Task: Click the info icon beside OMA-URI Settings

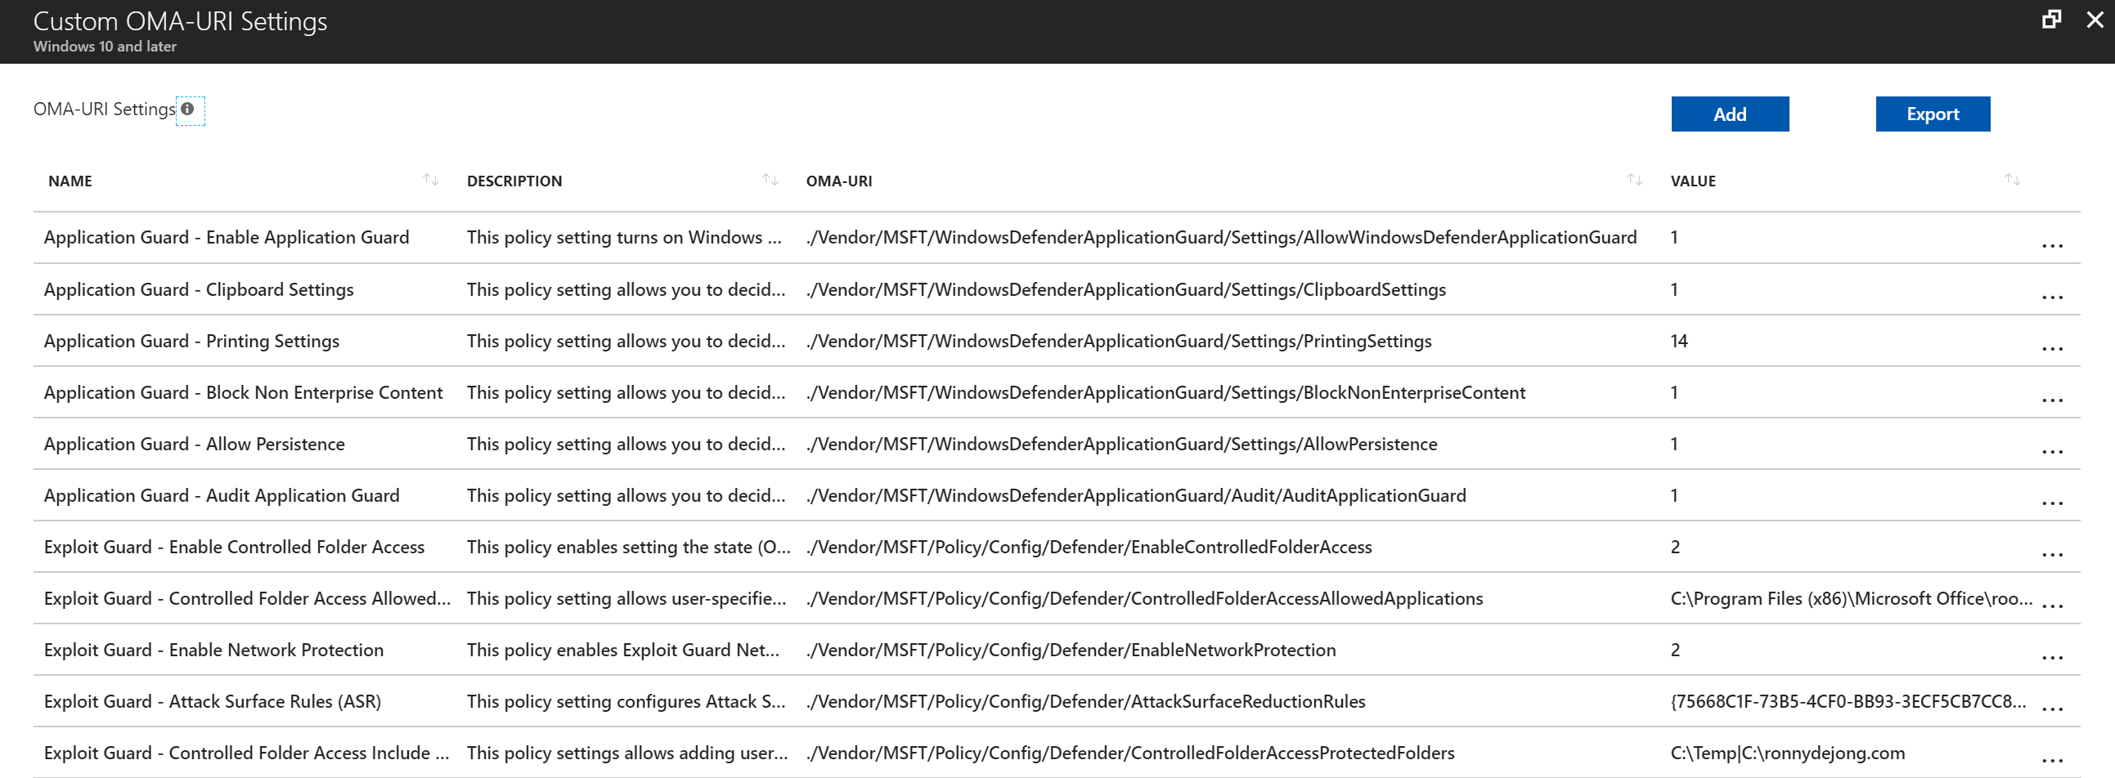Action: [187, 108]
